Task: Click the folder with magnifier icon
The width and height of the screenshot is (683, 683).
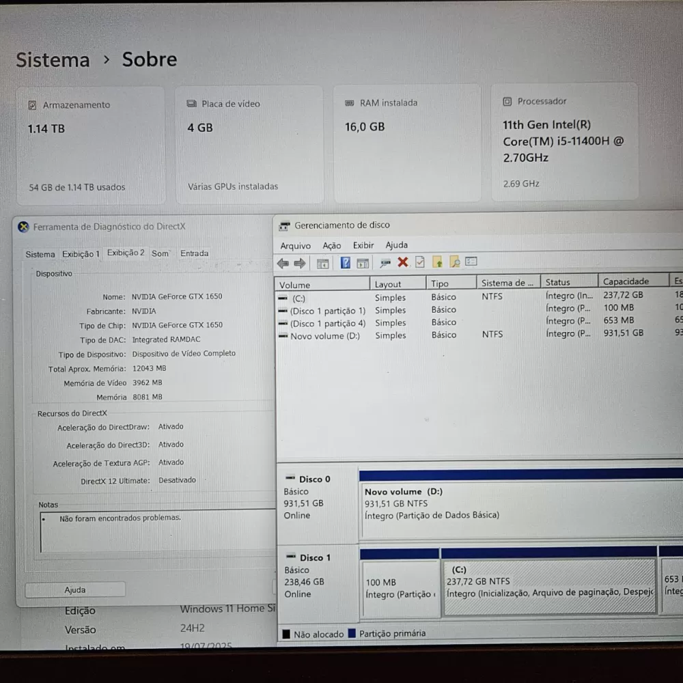Action: click(x=455, y=262)
